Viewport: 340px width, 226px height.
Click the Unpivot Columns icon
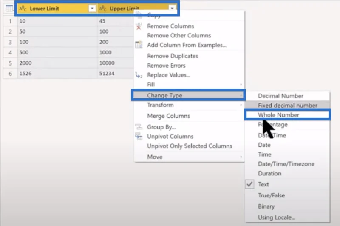[x=139, y=136]
